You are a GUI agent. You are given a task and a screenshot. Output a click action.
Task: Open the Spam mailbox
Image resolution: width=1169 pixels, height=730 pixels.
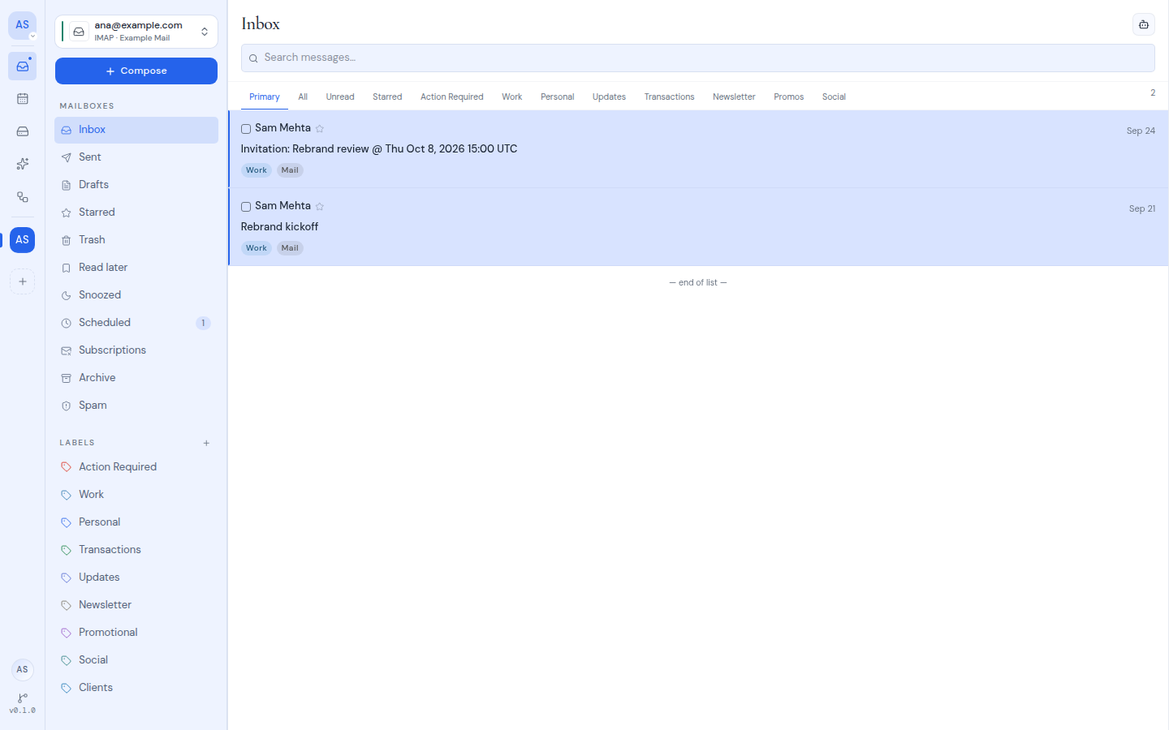pyautogui.click(x=136, y=406)
